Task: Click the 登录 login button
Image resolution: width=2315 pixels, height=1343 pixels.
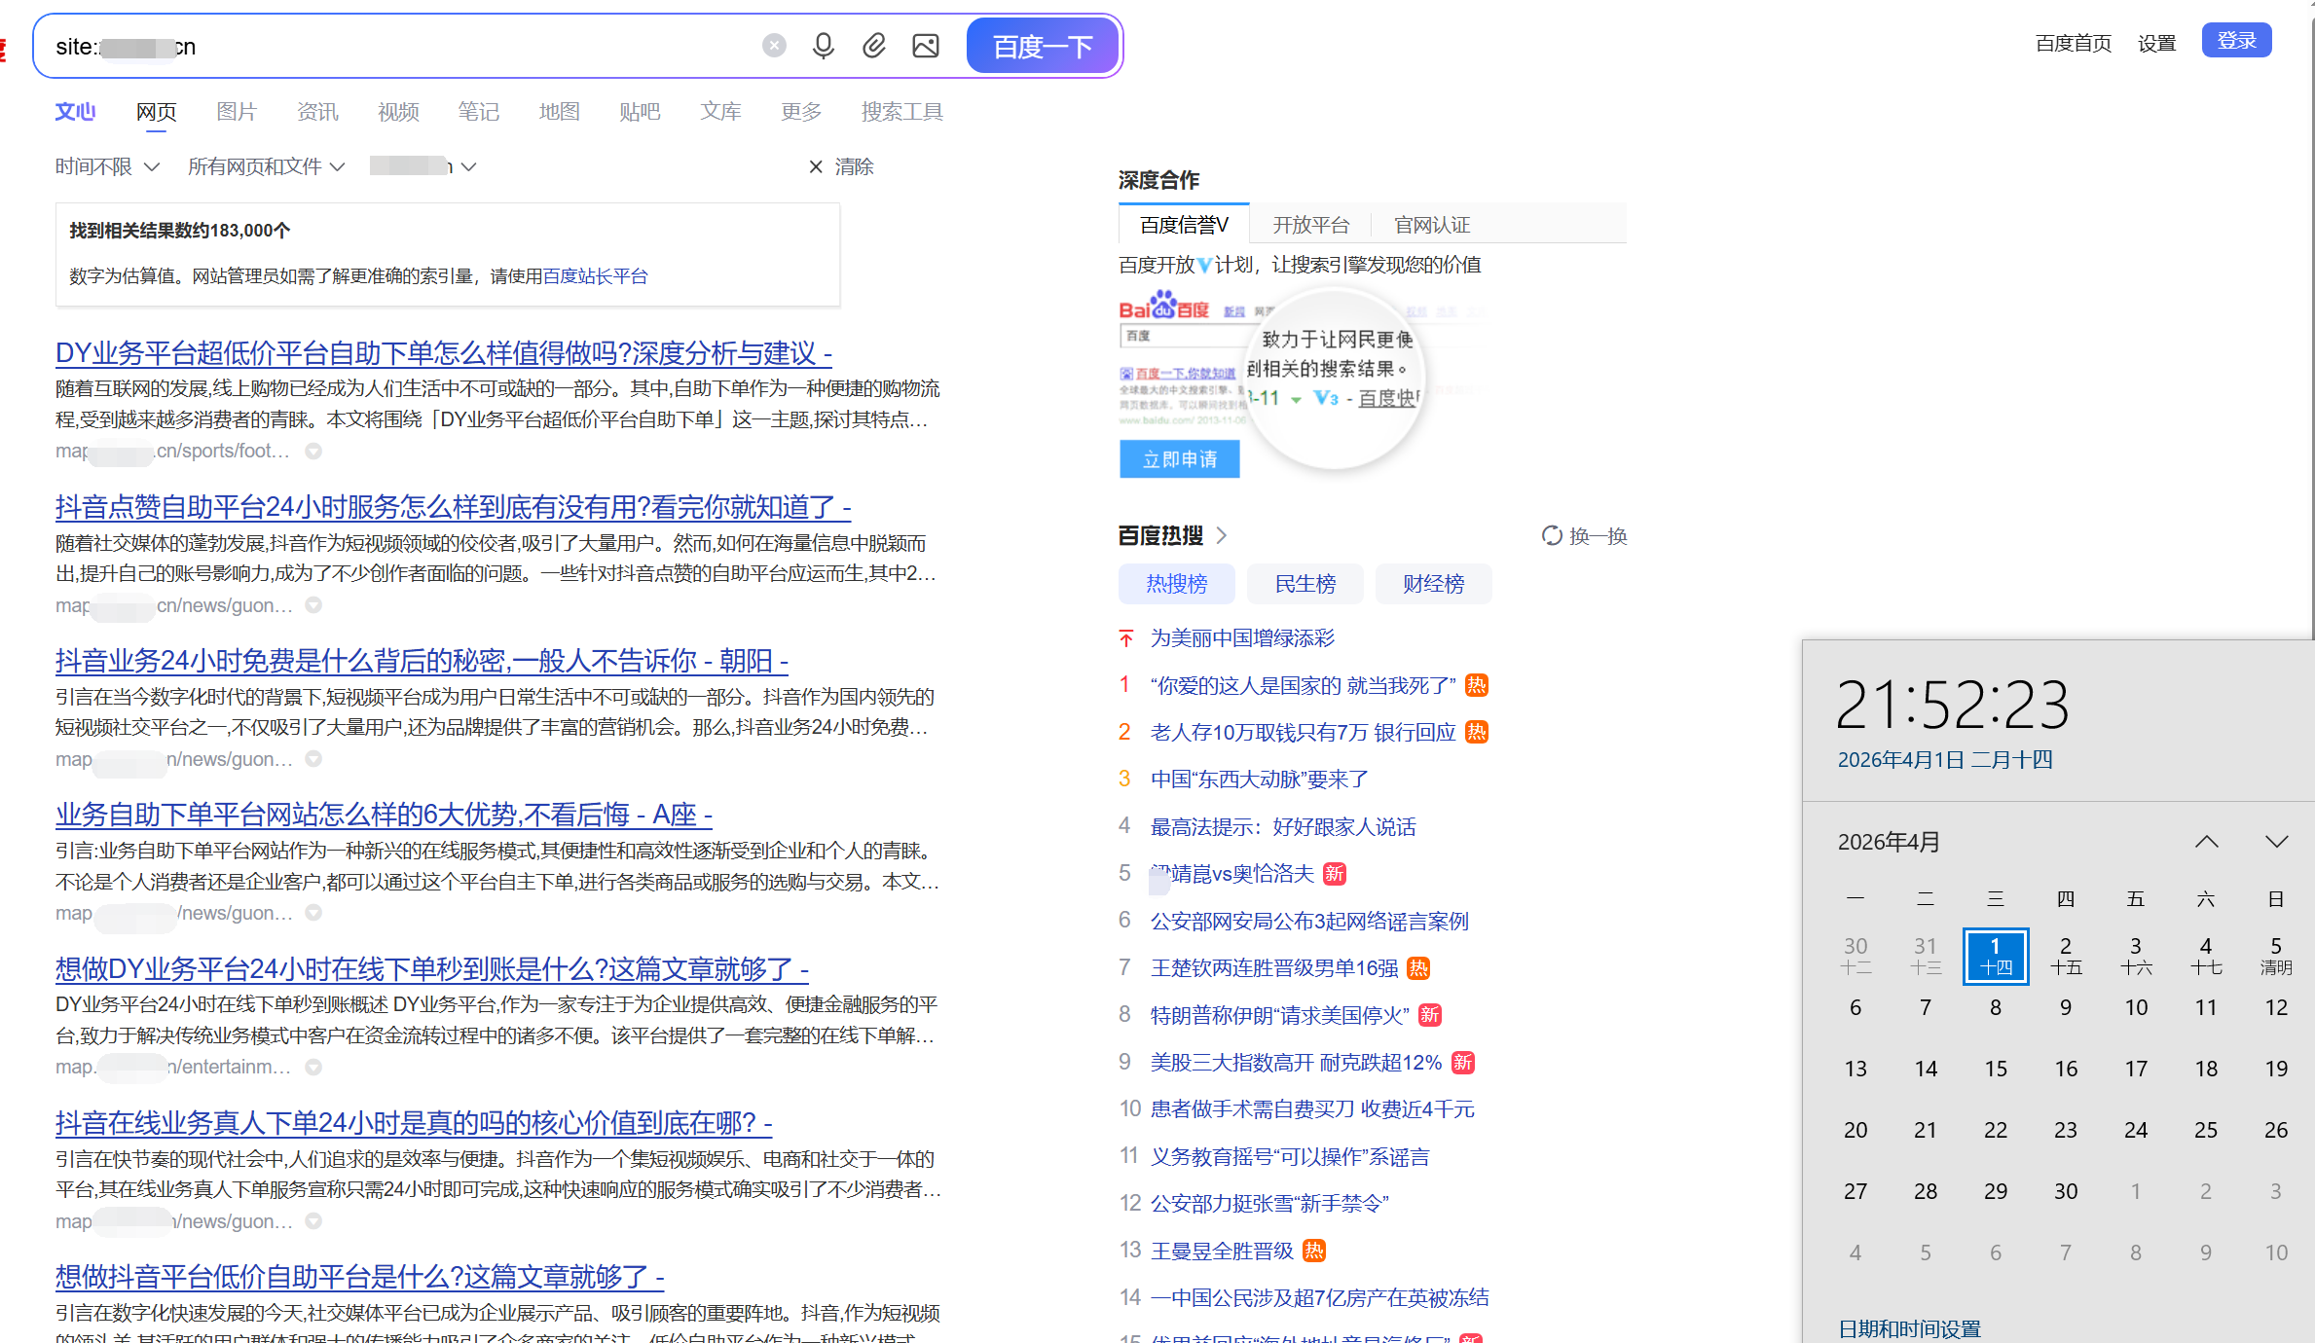Action: point(2235,40)
